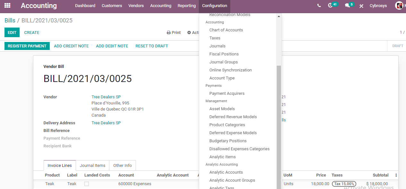The image size is (406, 189).
Task: Click the debug tools icon beside Cybrosys
Action: click(x=361, y=6)
